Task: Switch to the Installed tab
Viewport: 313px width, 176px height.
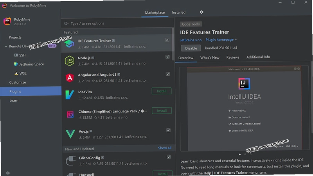Action: tap(179, 12)
